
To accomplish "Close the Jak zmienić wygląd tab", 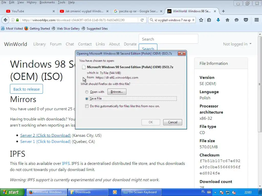I will (x=107, y=11).
